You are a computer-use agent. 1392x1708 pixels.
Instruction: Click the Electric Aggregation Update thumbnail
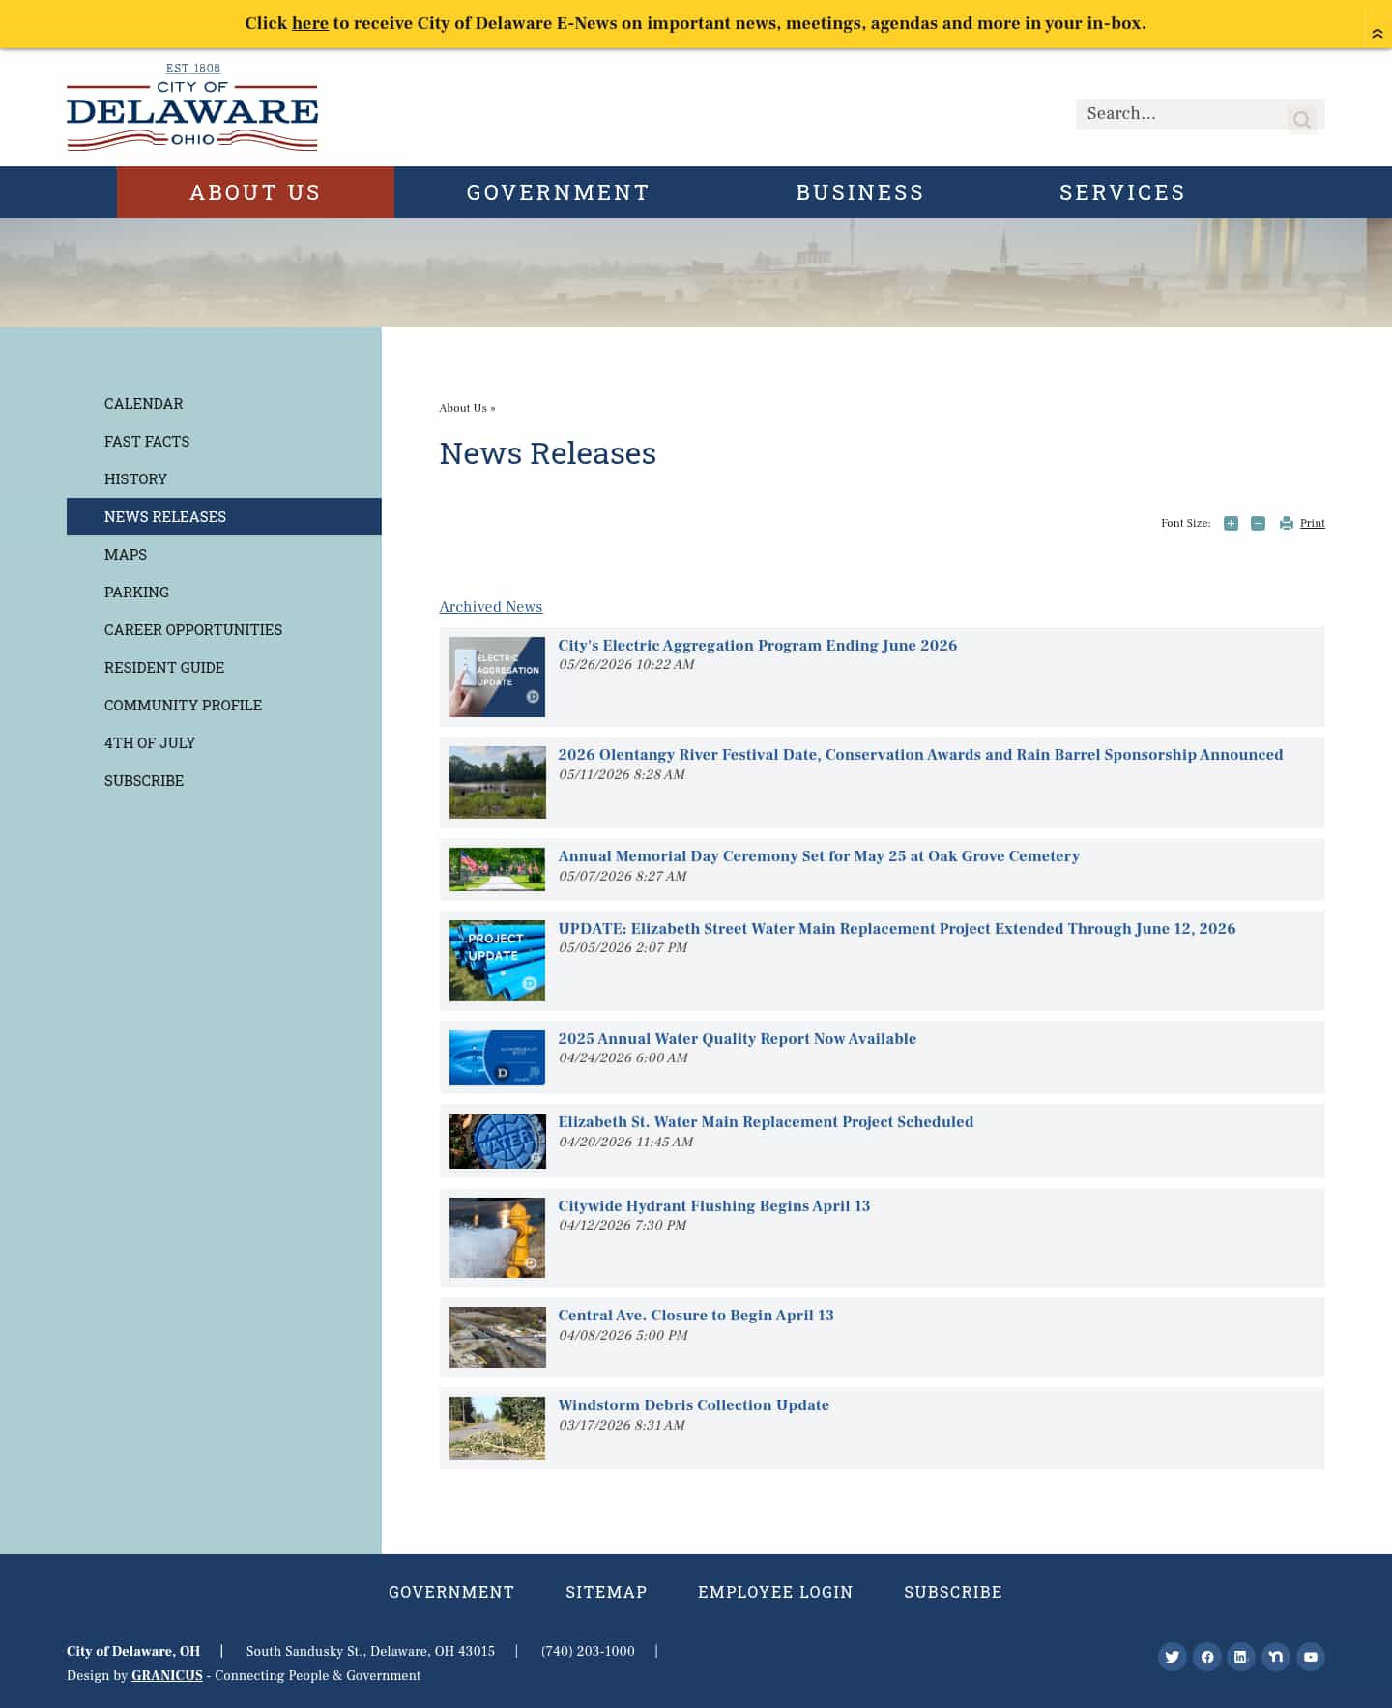pyautogui.click(x=497, y=677)
